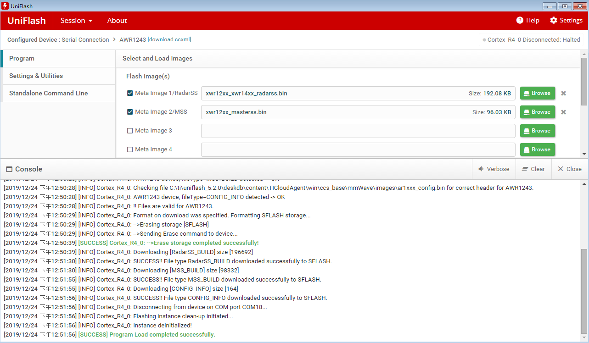The width and height of the screenshot is (589, 343).
Task: Click the "Serial Connection" breadcrumb text
Action: pos(85,40)
